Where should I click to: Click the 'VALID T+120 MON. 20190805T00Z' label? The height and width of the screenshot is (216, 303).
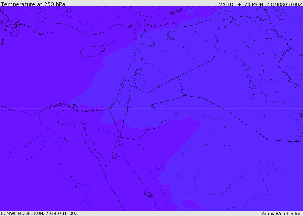pos(260,4)
